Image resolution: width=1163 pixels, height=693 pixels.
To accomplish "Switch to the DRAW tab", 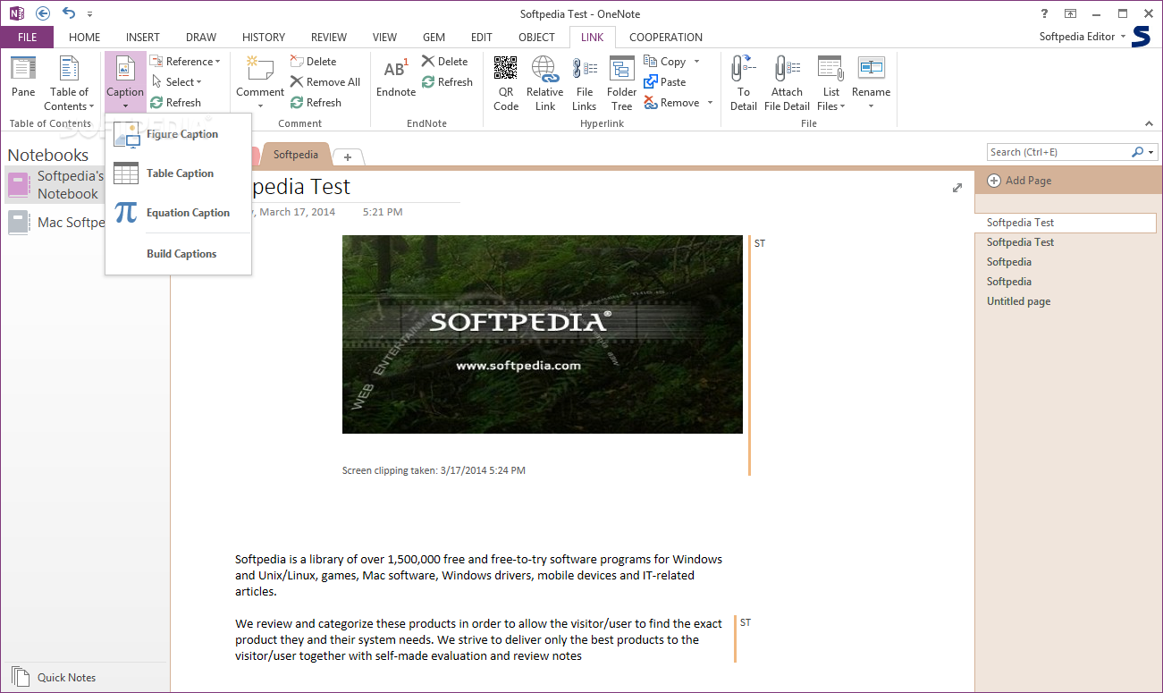I will pos(201,38).
